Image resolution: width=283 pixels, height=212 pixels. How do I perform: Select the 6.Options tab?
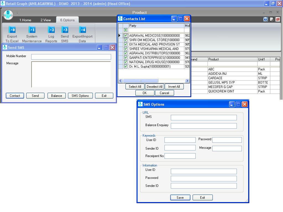(x=67, y=20)
